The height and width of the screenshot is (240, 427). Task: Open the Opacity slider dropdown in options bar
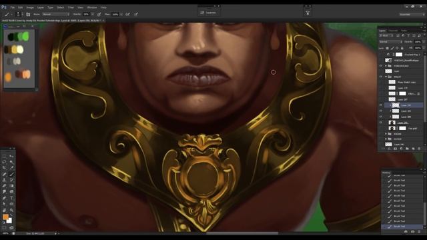tap(93, 14)
